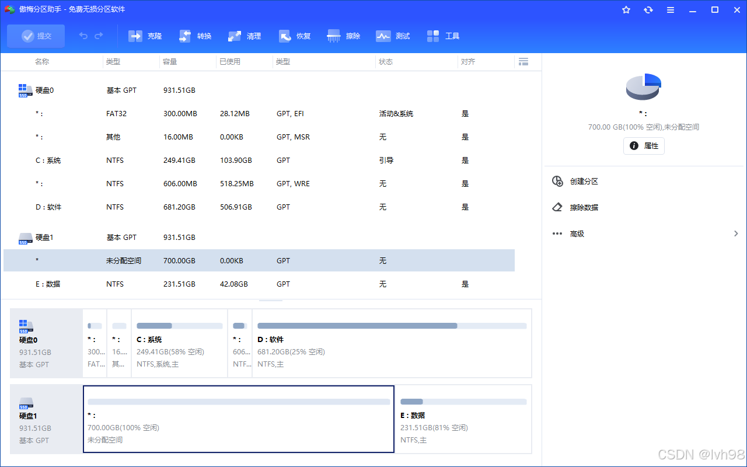Select the C: 系统 block in disk map
The width and height of the screenshot is (747, 467).
pyautogui.click(x=179, y=343)
